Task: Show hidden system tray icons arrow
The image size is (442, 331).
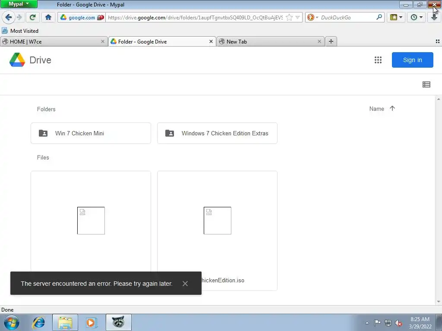Action: (x=367, y=323)
